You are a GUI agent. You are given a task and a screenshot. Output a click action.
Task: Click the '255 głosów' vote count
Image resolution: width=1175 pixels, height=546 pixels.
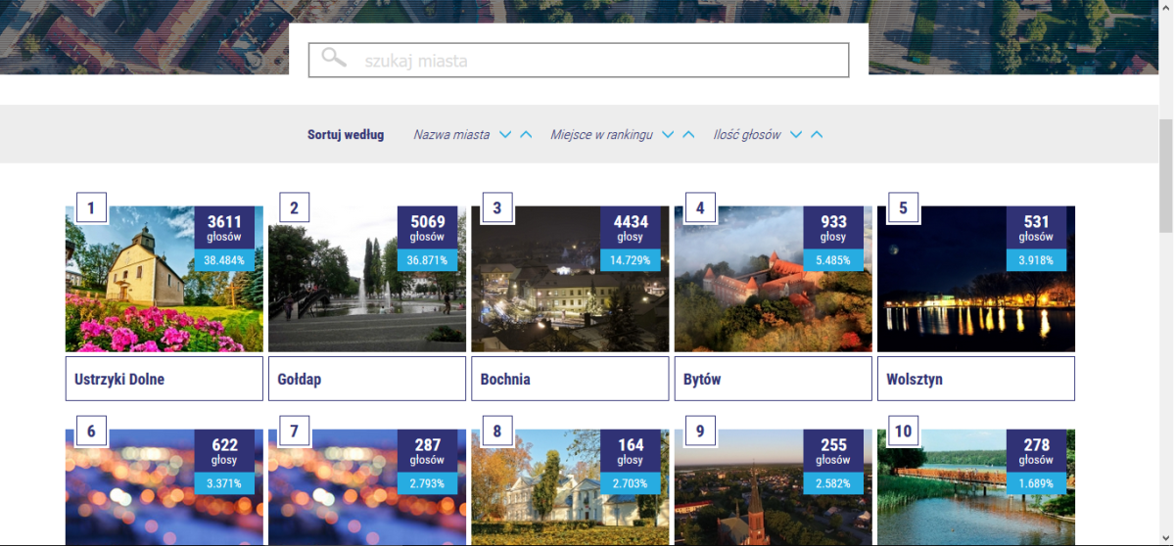pyautogui.click(x=833, y=451)
